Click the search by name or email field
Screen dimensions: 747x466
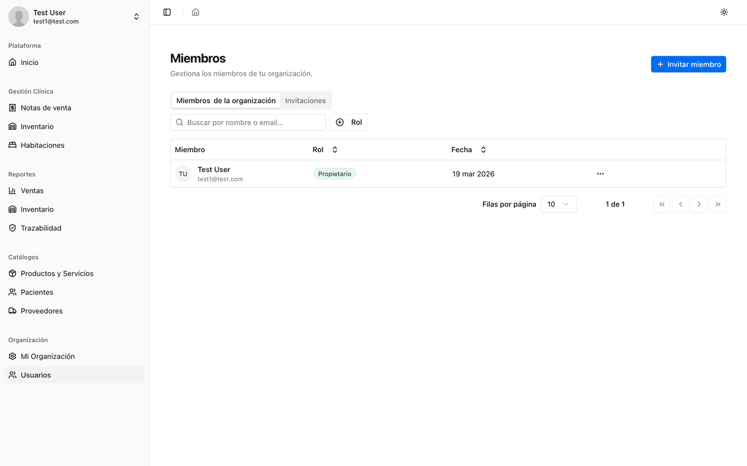(x=247, y=122)
